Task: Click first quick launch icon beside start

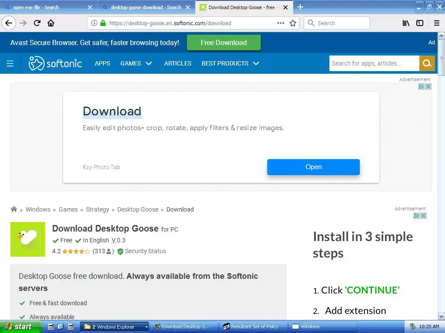Action: (x=50, y=327)
